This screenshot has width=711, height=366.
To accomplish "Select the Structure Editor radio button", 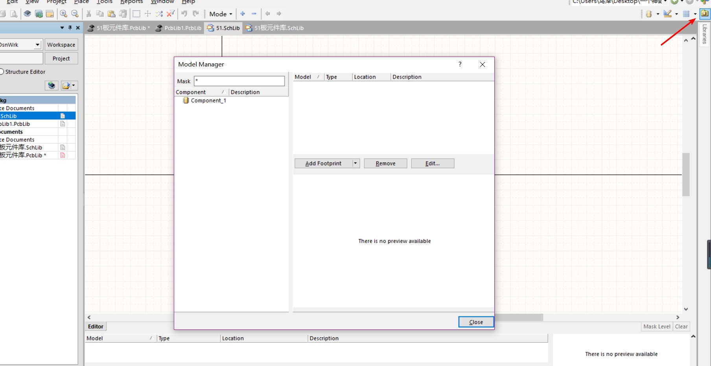I will (2, 72).
